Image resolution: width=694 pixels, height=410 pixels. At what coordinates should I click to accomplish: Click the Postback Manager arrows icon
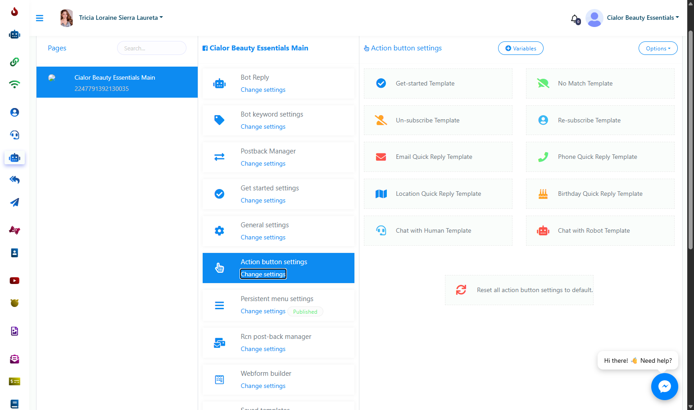point(219,157)
